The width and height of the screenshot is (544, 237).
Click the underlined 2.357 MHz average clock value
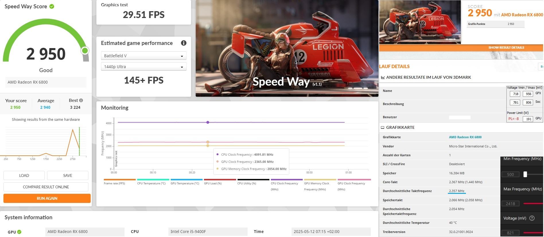tap(457, 191)
